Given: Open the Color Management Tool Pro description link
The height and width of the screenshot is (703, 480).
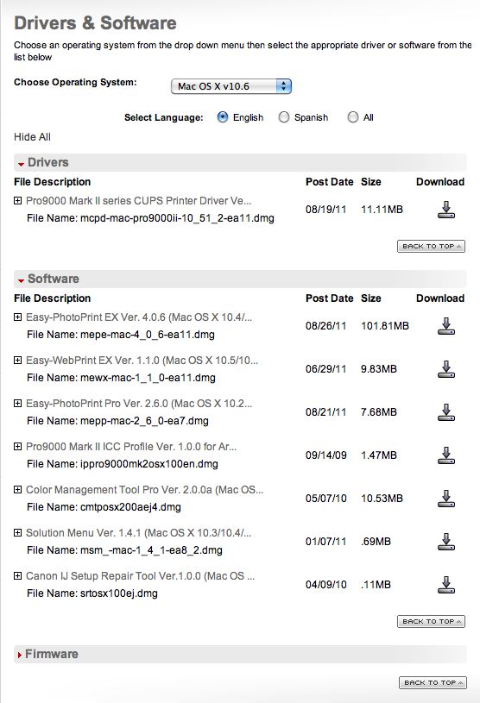Looking at the screenshot, I should point(144,490).
